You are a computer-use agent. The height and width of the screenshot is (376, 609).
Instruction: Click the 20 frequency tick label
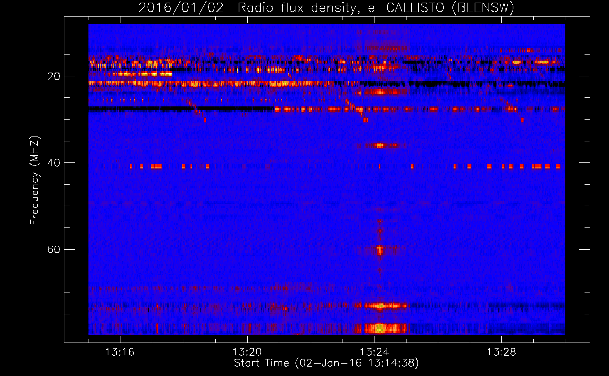54,76
